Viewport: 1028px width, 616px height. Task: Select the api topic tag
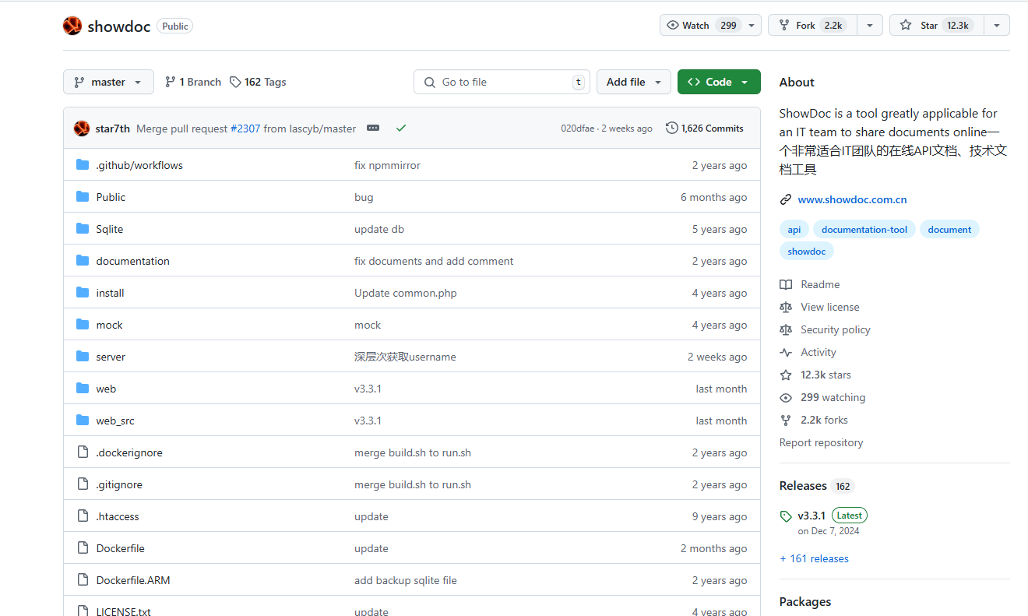[x=794, y=229]
